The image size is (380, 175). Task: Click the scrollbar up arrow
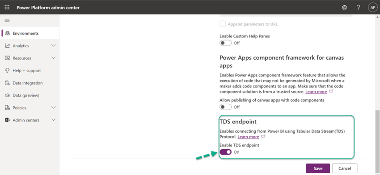378,17
